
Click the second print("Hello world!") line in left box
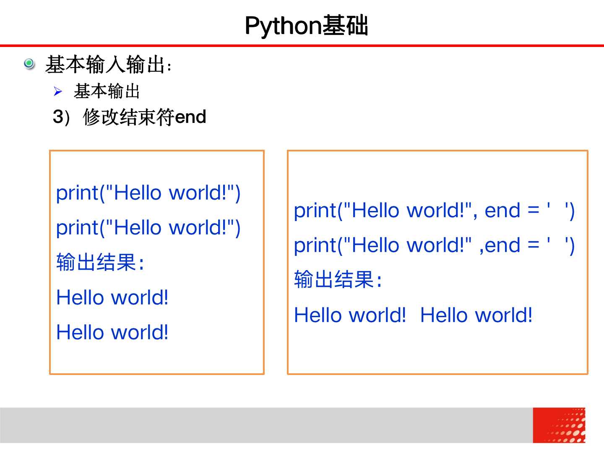pos(148,228)
